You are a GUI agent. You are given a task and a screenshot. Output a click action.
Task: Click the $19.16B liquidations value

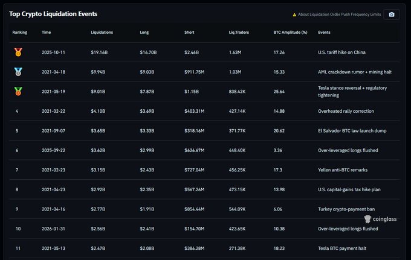click(99, 52)
